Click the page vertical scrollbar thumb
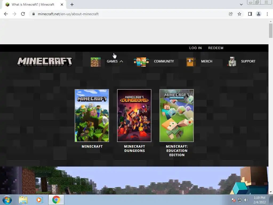Viewport: 273px width, 205px height. point(271,30)
